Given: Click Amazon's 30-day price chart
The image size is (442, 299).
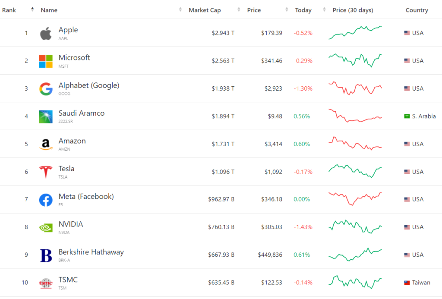Looking at the screenshot, I should [355, 143].
